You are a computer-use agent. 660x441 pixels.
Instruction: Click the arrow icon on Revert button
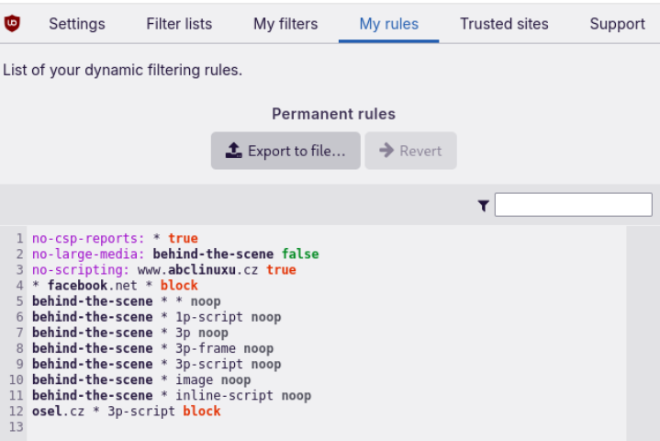click(386, 151)
